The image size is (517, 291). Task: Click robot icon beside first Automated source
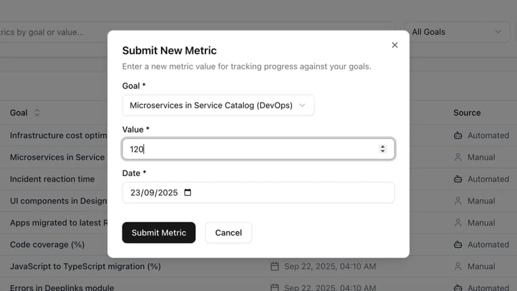[458, 136]
